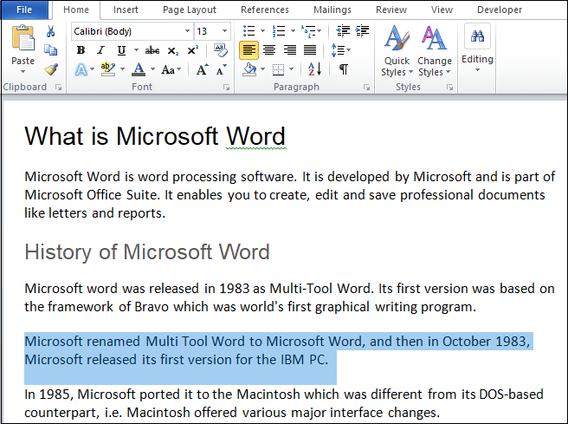The image size is (568, 424).
Task: Click the Format Painter brush icon
Action: point(51,68)
